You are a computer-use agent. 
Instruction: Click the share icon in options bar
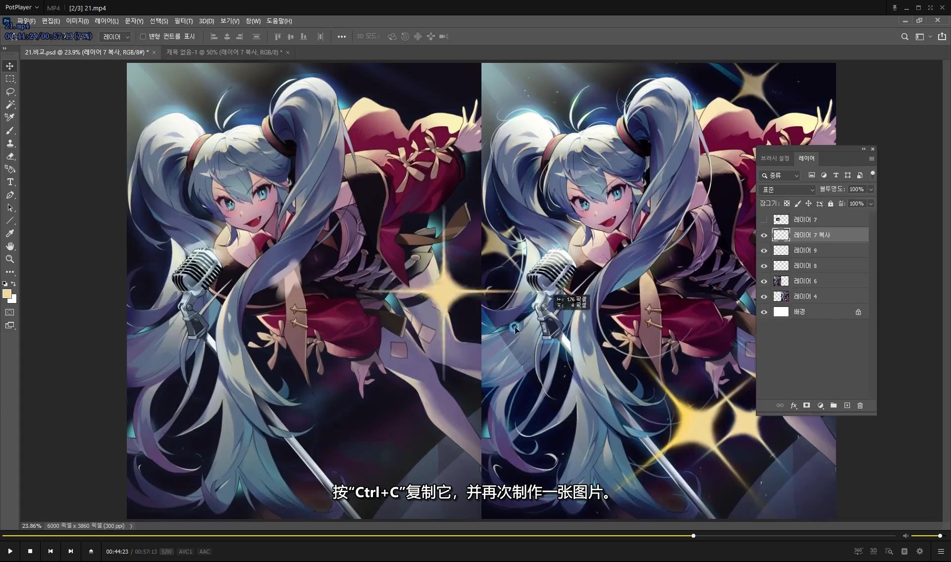(x=942, y=37)
